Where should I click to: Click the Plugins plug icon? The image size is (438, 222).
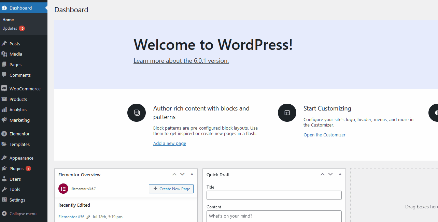[x=4, y=168]
